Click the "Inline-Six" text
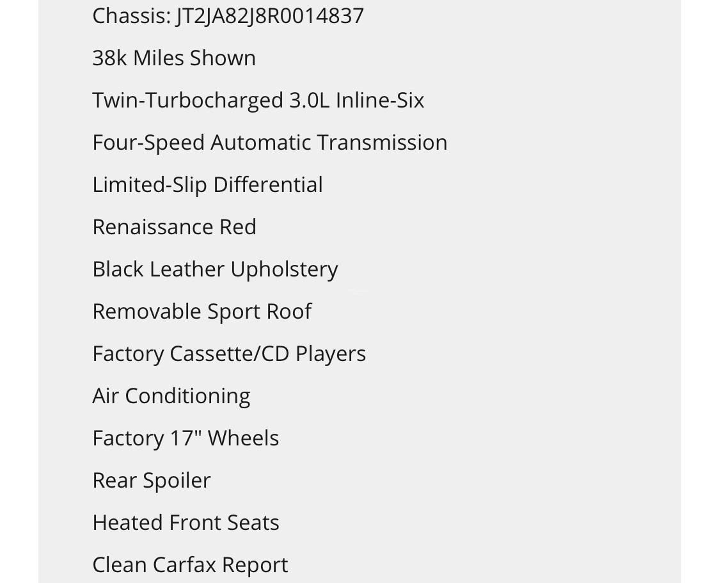This screenshot has width=719, height=583. point(379,100)
